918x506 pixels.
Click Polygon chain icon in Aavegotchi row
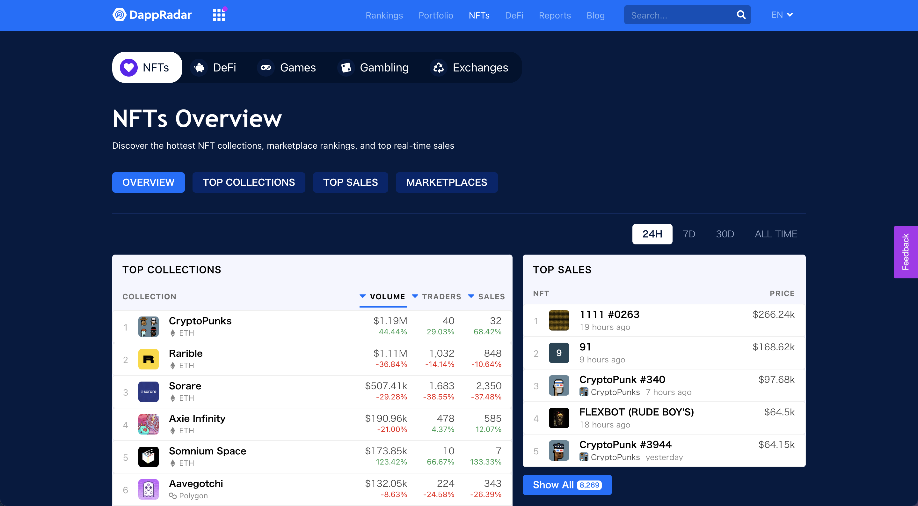click(x=172, y=496)
